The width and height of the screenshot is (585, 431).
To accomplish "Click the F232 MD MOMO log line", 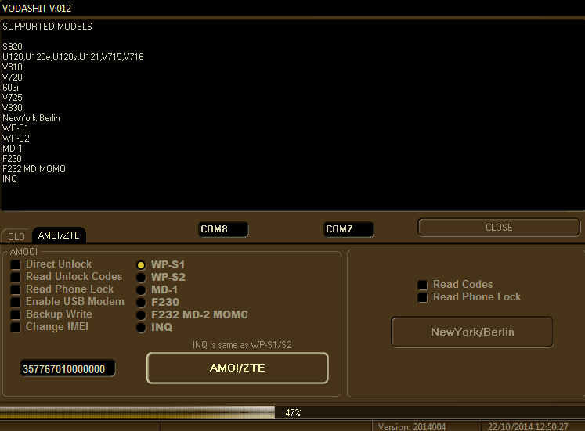I will coord(34,169).
